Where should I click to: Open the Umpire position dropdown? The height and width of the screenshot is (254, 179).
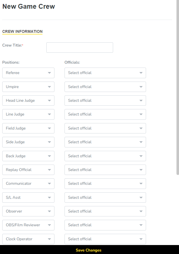click(x=28, y=87)
